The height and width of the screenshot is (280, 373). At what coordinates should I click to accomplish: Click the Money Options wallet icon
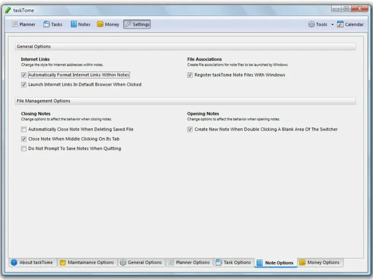coord(302,262)
